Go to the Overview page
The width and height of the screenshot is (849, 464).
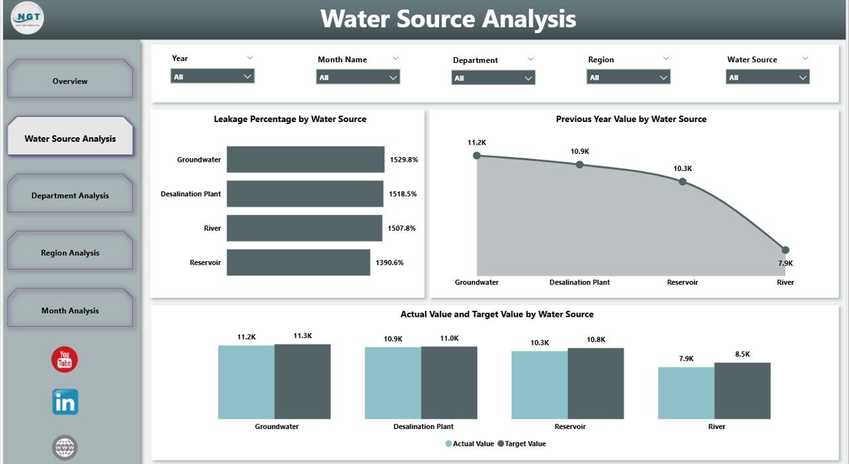tap(70, 81)
